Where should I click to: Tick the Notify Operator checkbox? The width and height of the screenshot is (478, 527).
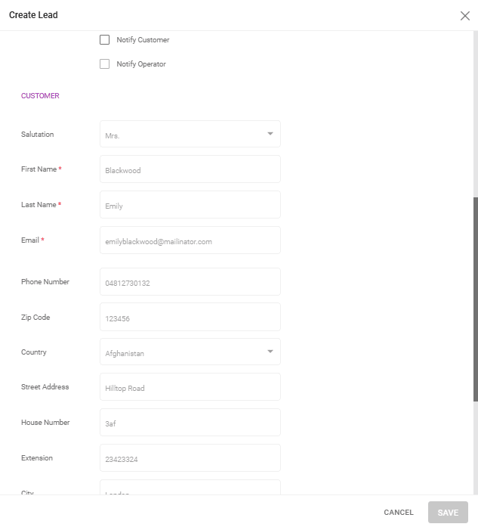pyautogui.click(x=105, y=64)
